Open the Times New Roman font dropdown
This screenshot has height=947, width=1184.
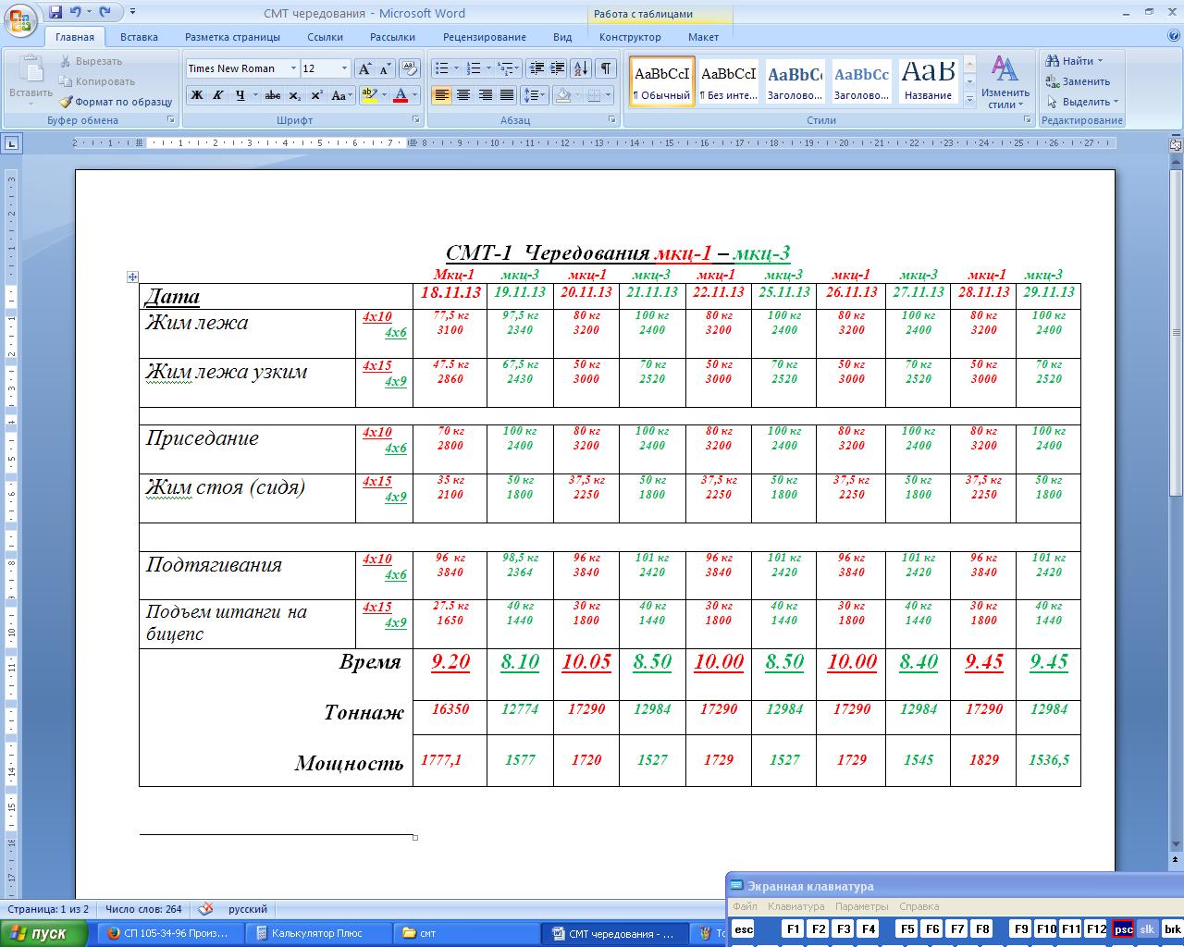point(293,68)
